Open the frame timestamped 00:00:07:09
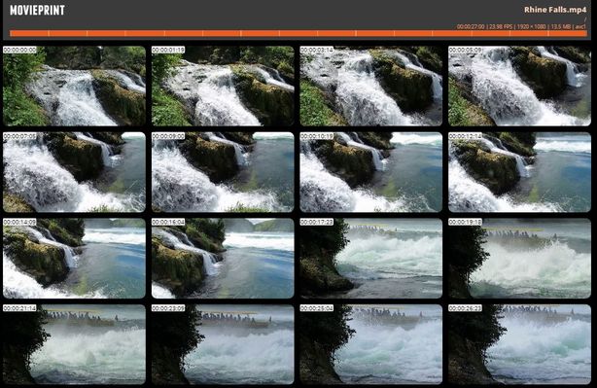The width and height of the screenshot is (597, 388). pos(74,172)
